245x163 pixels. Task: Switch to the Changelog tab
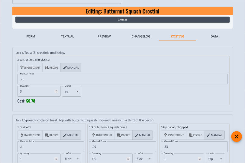coord(141,36)
